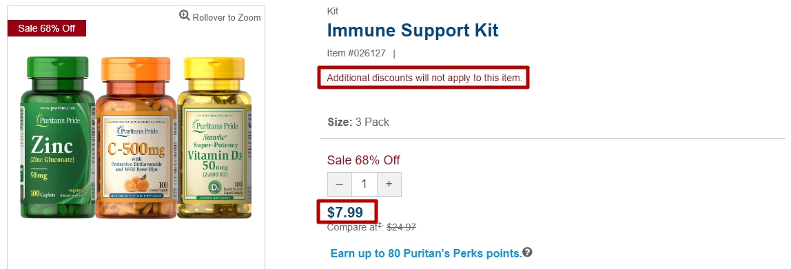The width and height of the screenshot is (791, 269).
Task: Click the Sale 68% Off text above quantity
Action: click(x=363, y=160)
